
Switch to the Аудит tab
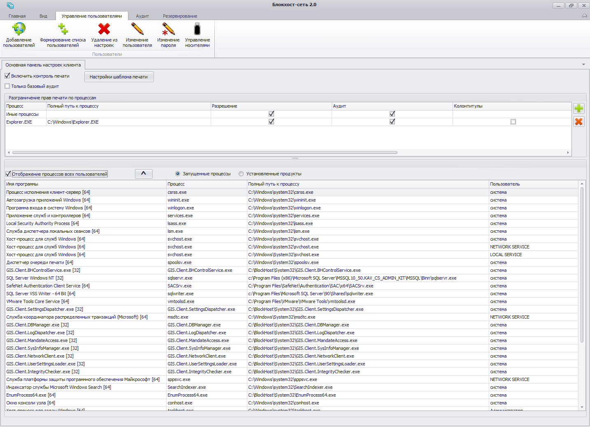point(142,16)
